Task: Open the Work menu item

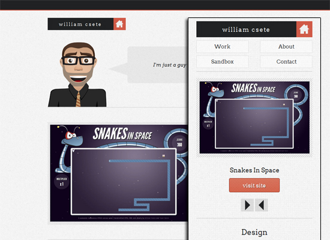Action: point(223,47)
